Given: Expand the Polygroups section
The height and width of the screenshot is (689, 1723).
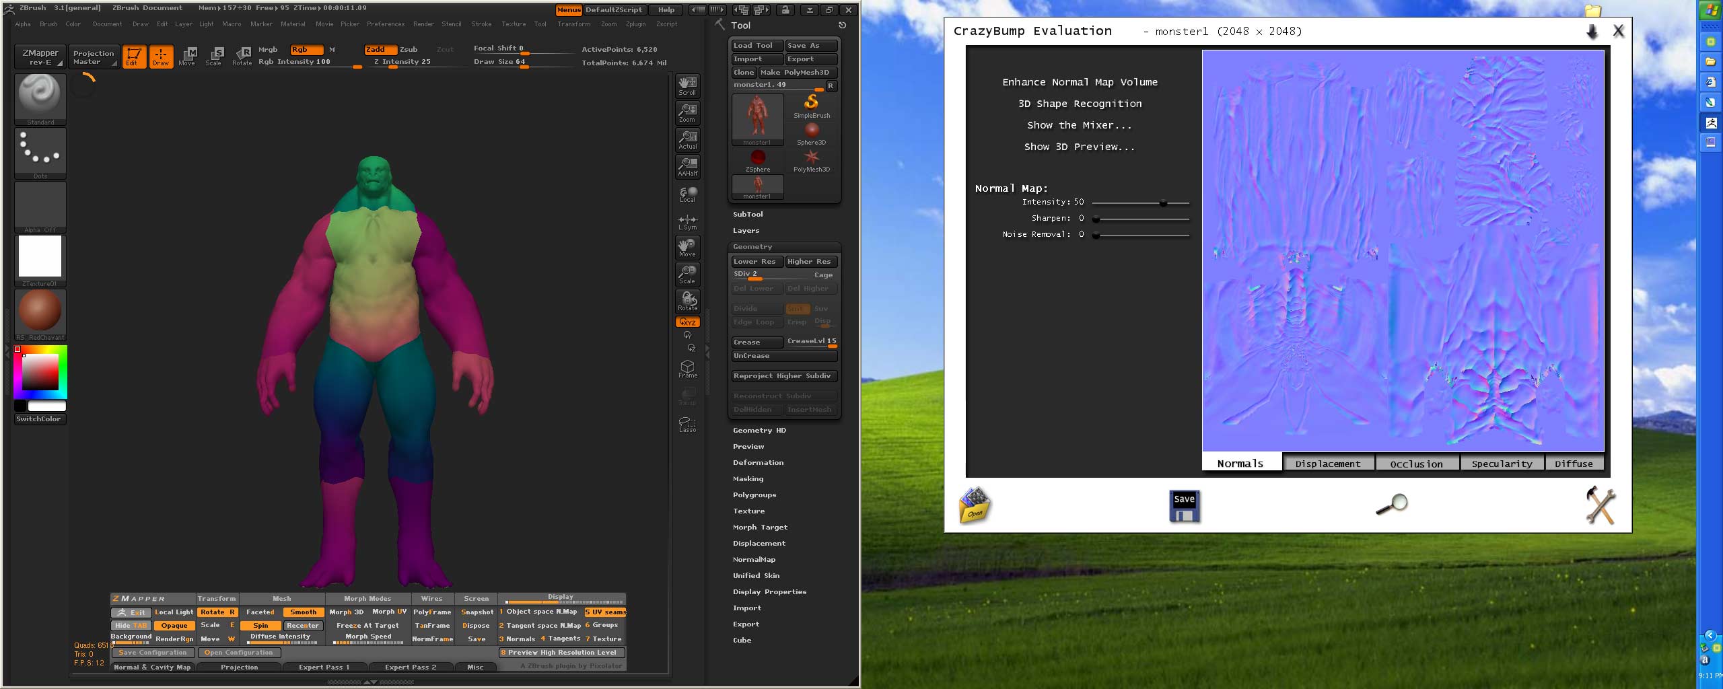Looking at the screenshot, I should pos(754,495).
